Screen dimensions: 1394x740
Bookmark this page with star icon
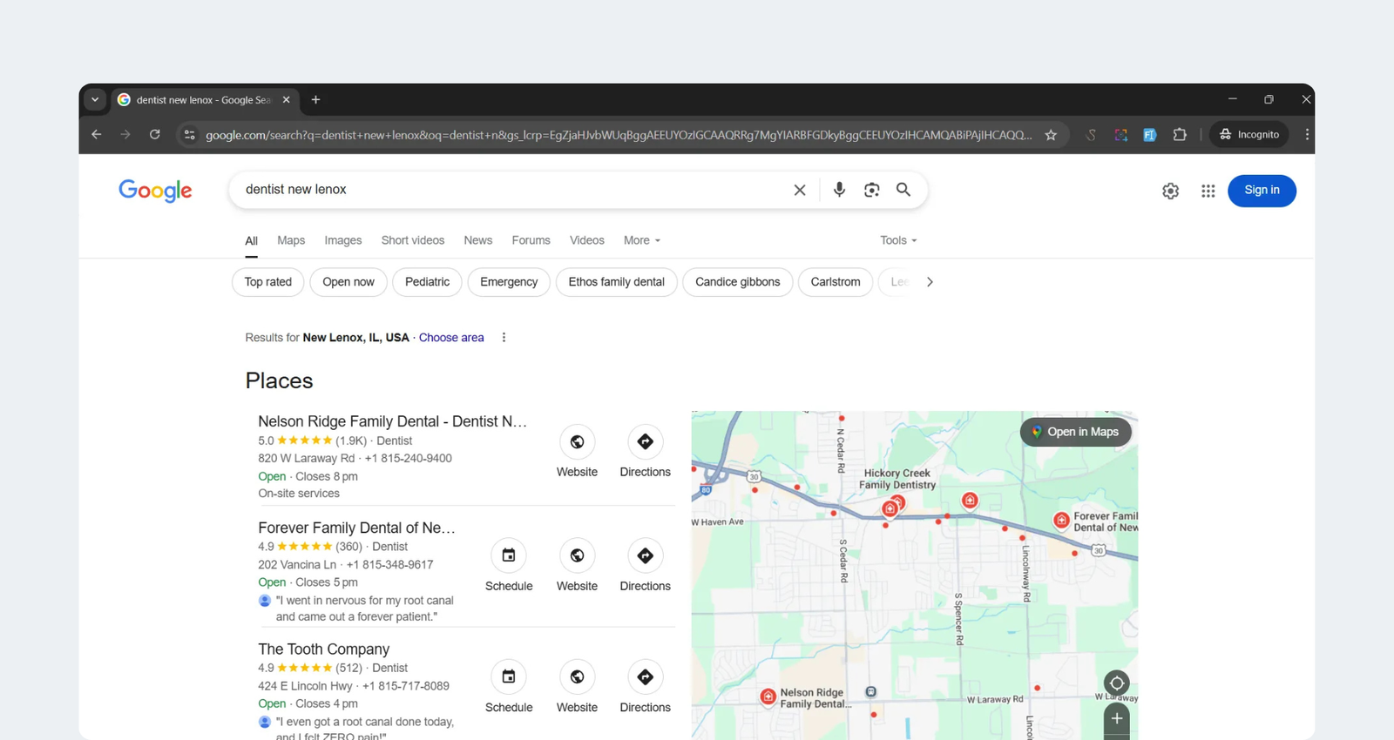click(1051, 135)
